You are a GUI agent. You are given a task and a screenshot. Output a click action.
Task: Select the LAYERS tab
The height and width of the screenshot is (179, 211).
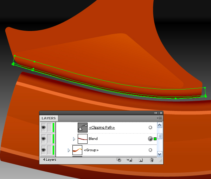49,118
